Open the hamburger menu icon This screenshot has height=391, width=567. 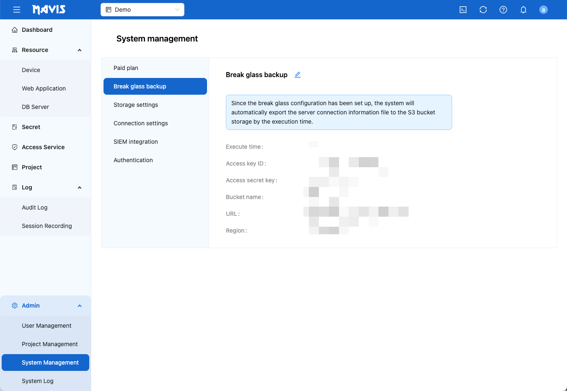pyautogui.click(x=17, y=10)
